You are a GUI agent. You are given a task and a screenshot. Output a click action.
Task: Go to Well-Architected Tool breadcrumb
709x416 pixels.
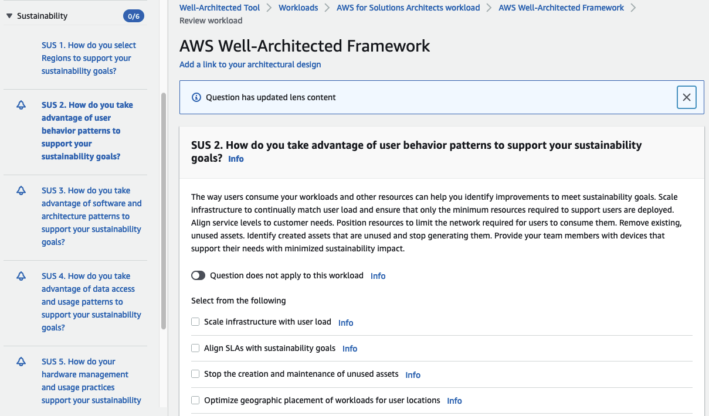click(220, 8)
